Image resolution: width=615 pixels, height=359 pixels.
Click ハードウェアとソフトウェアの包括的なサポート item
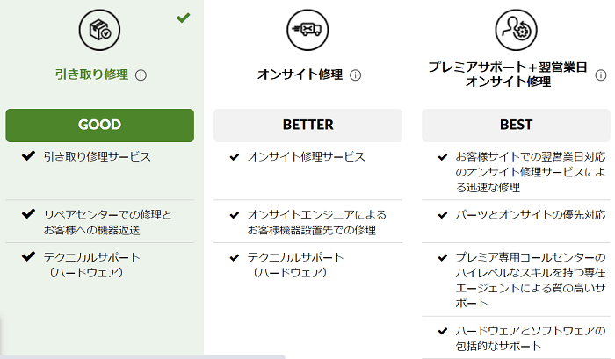point(531,338)
